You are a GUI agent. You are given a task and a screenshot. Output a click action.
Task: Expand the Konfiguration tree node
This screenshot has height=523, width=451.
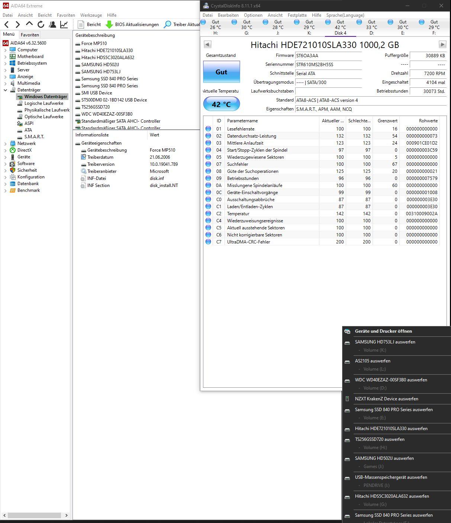pos(5,177)
